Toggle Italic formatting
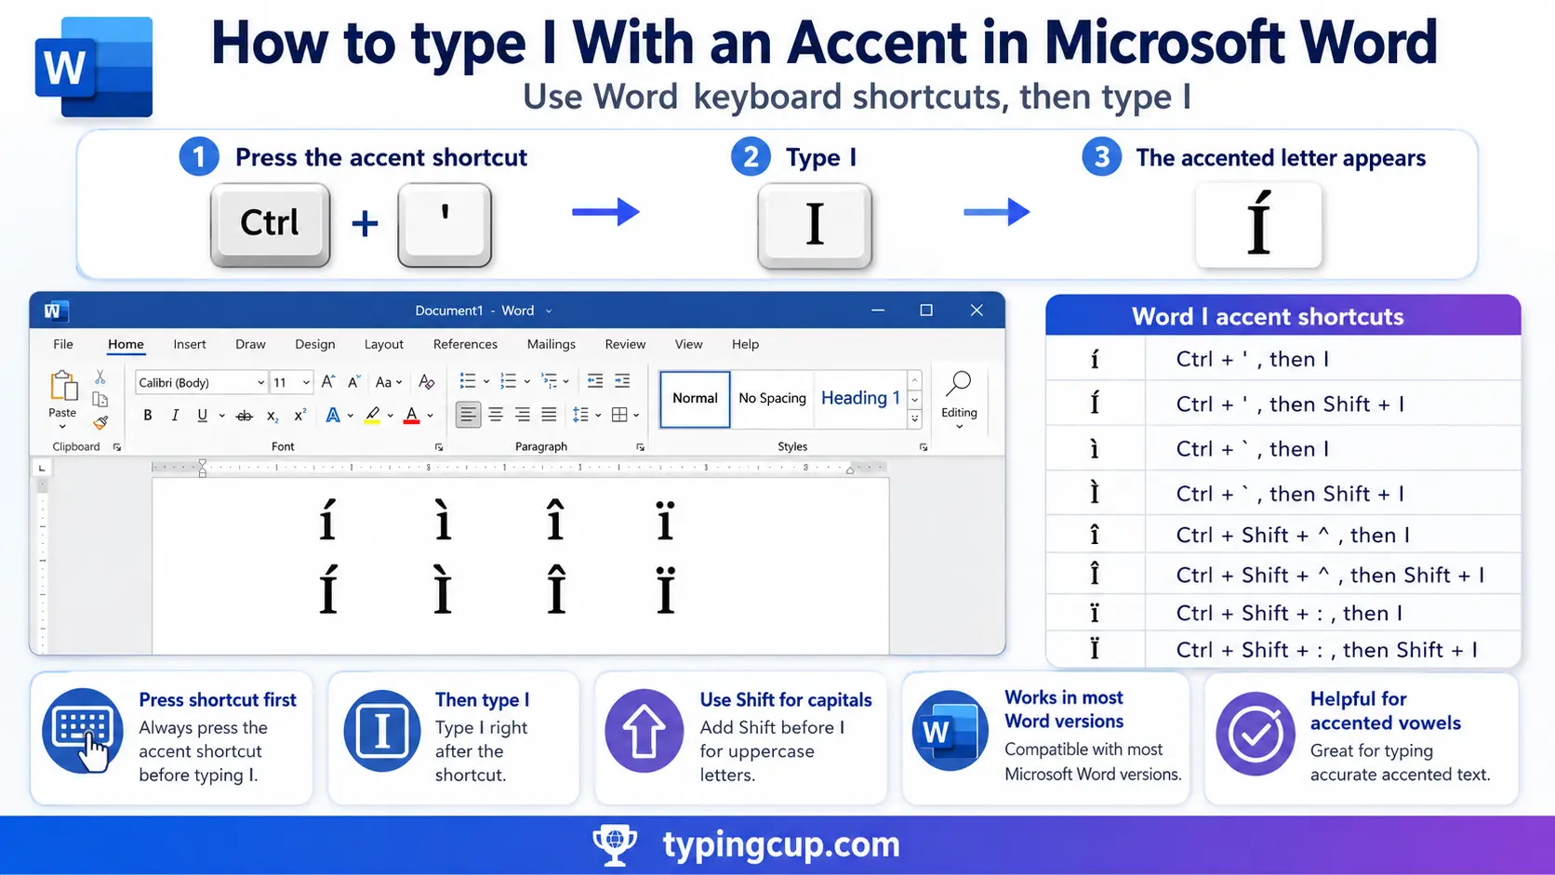This screenshot has height=875, width=1555. pos(175,416)
